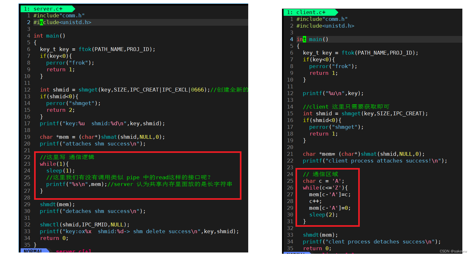Viewport: 472px width, 256px height.
Task: Click the shmget line with IPC_EXCL|0666
Action: tap(144, 90)
